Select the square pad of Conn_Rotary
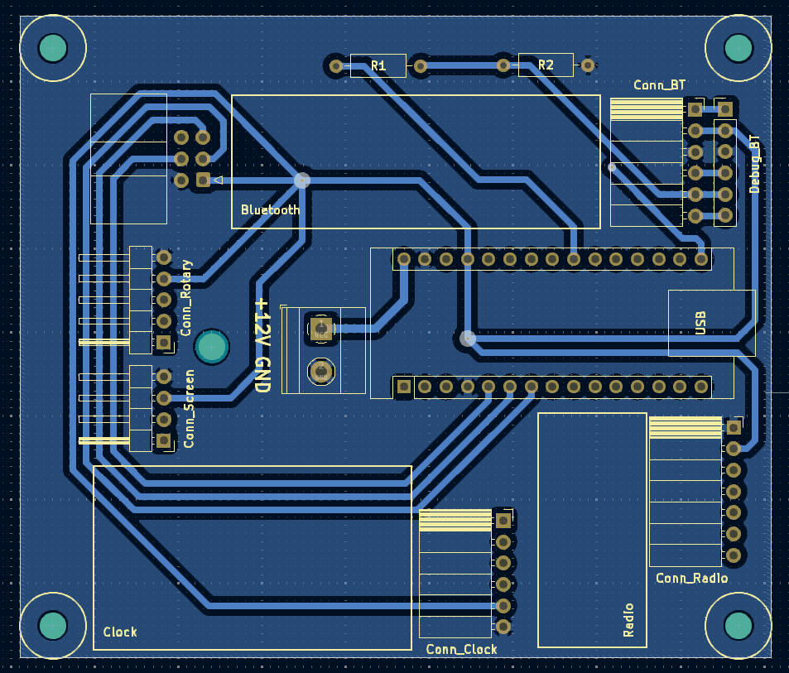 point(164,343)
